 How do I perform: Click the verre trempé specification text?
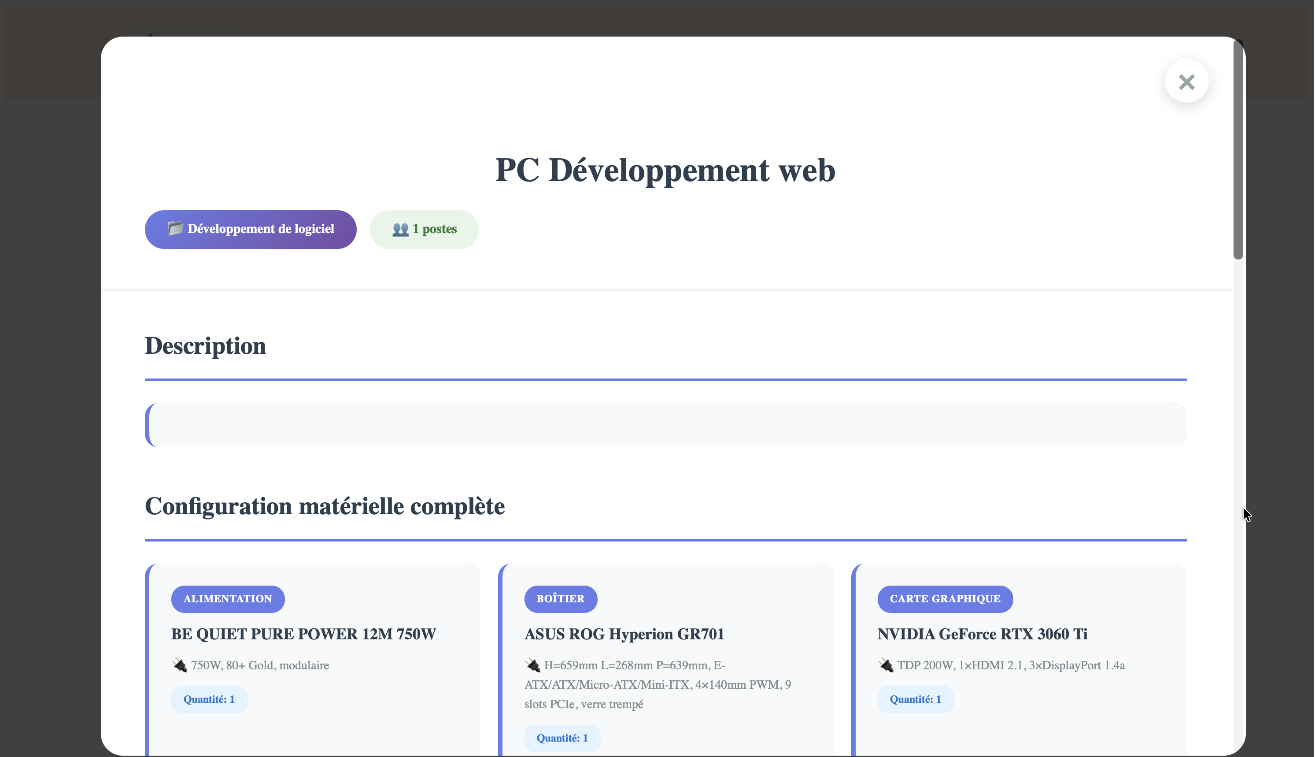pos(612,704)
